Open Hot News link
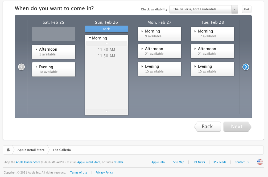Viewport: 268px width, 177px height. (199, 162)
